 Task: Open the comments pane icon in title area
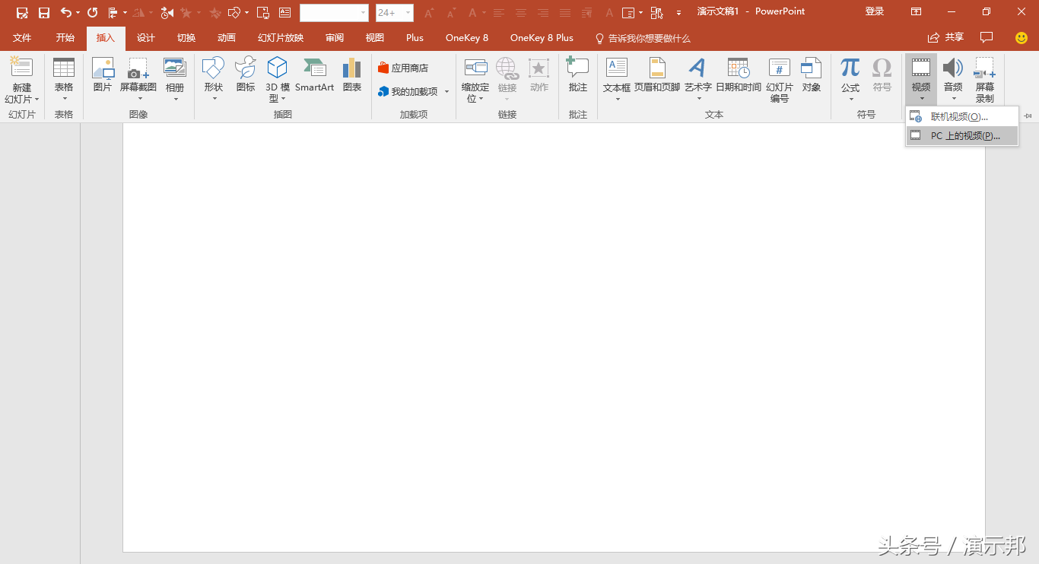987,37
